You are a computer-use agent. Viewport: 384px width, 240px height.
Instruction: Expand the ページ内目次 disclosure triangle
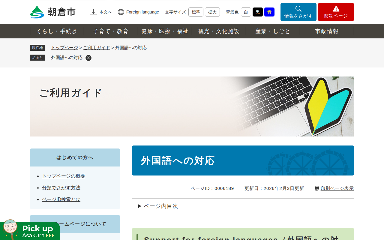click(140, 206)
